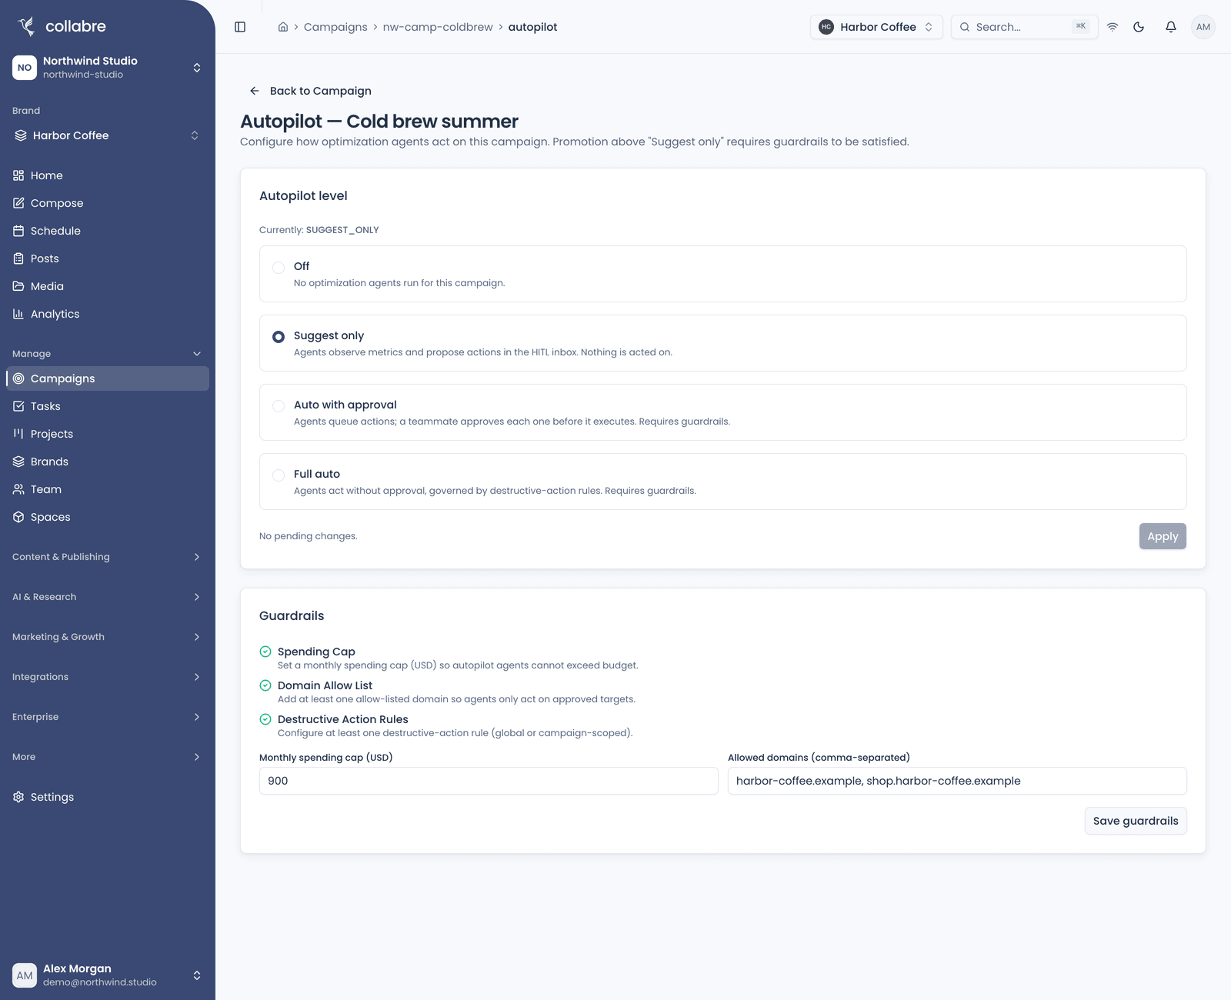Open Home in the sidebar
1231x1000 pixels.
[108, 175]
